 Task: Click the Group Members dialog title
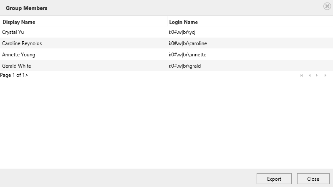(x=26, y=8)
